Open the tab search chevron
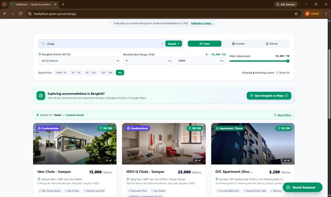This screenshot has height=197, width=331. point(4,4)
